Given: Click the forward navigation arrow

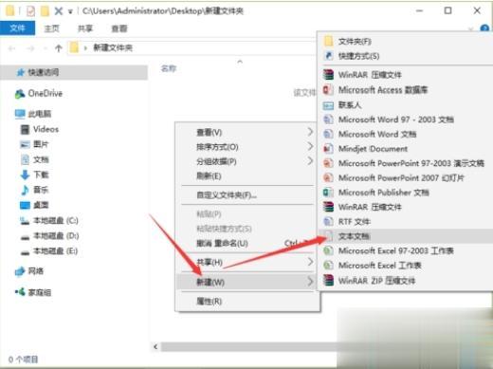Looking at the screenshot, I should point(30,48).
